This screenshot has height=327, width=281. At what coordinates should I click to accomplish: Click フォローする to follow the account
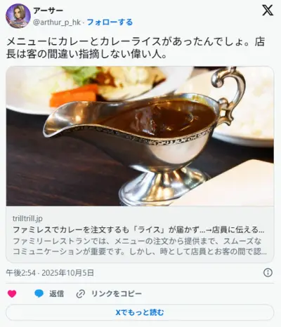110,22
